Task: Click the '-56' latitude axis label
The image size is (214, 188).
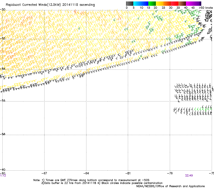Action: [3, 100]
